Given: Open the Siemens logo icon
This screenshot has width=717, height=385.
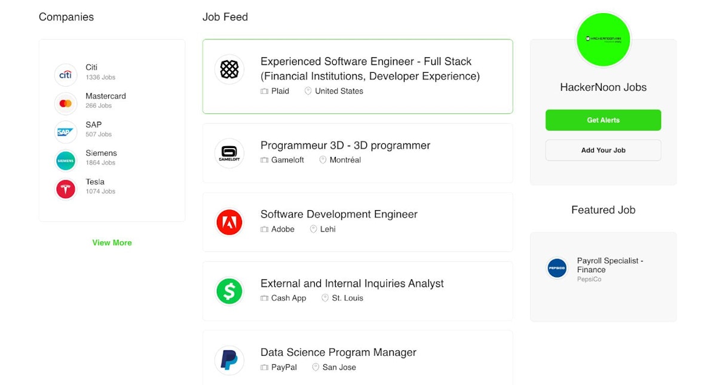Looking at the screenshot, I should 66,161.
